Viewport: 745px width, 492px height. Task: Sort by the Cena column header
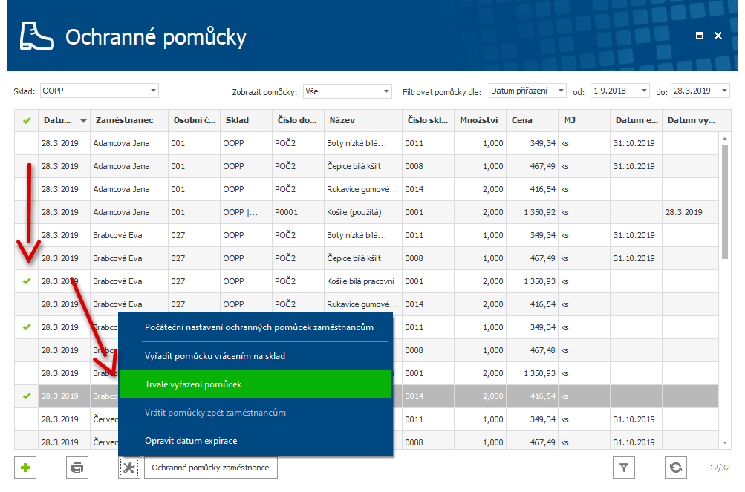(532, 121)
